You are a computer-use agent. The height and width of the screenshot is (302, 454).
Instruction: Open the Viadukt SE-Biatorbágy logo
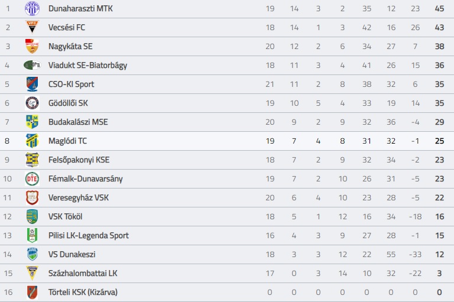click(32, 65)
